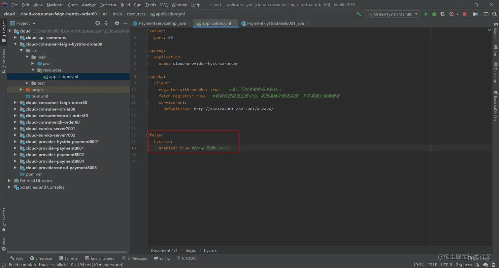
Task: Open the Maven tool window
Action: point(495,31)
